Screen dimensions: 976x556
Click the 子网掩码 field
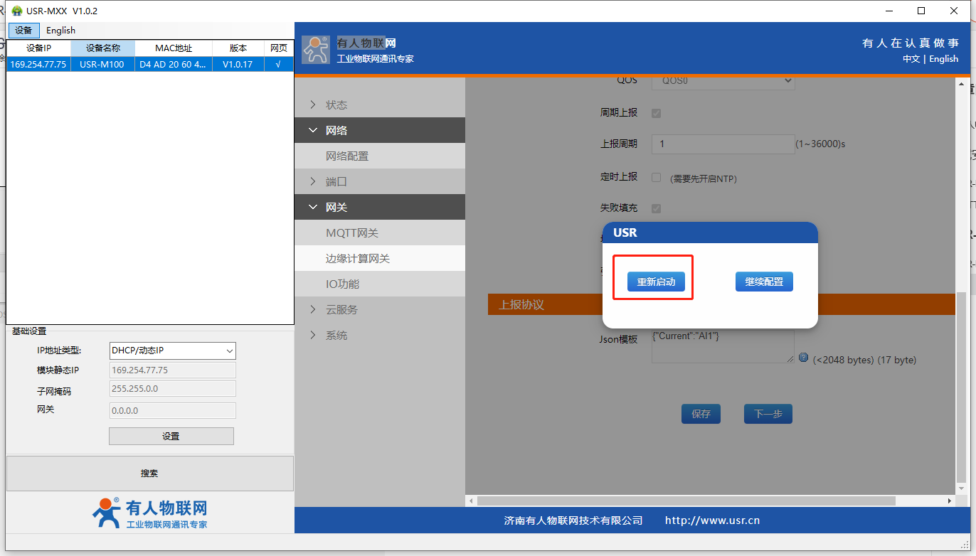pyautogui.click(x=172, y=388)
